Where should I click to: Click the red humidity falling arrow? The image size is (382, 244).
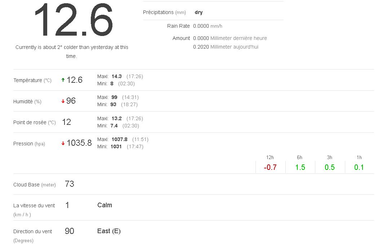tap(63, 101)
